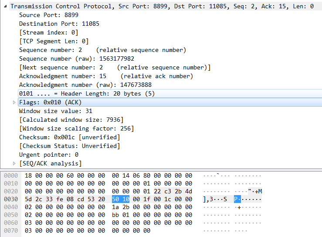Click hex offset 0020 label
The image size is (322, 237).
click(11, 191)
